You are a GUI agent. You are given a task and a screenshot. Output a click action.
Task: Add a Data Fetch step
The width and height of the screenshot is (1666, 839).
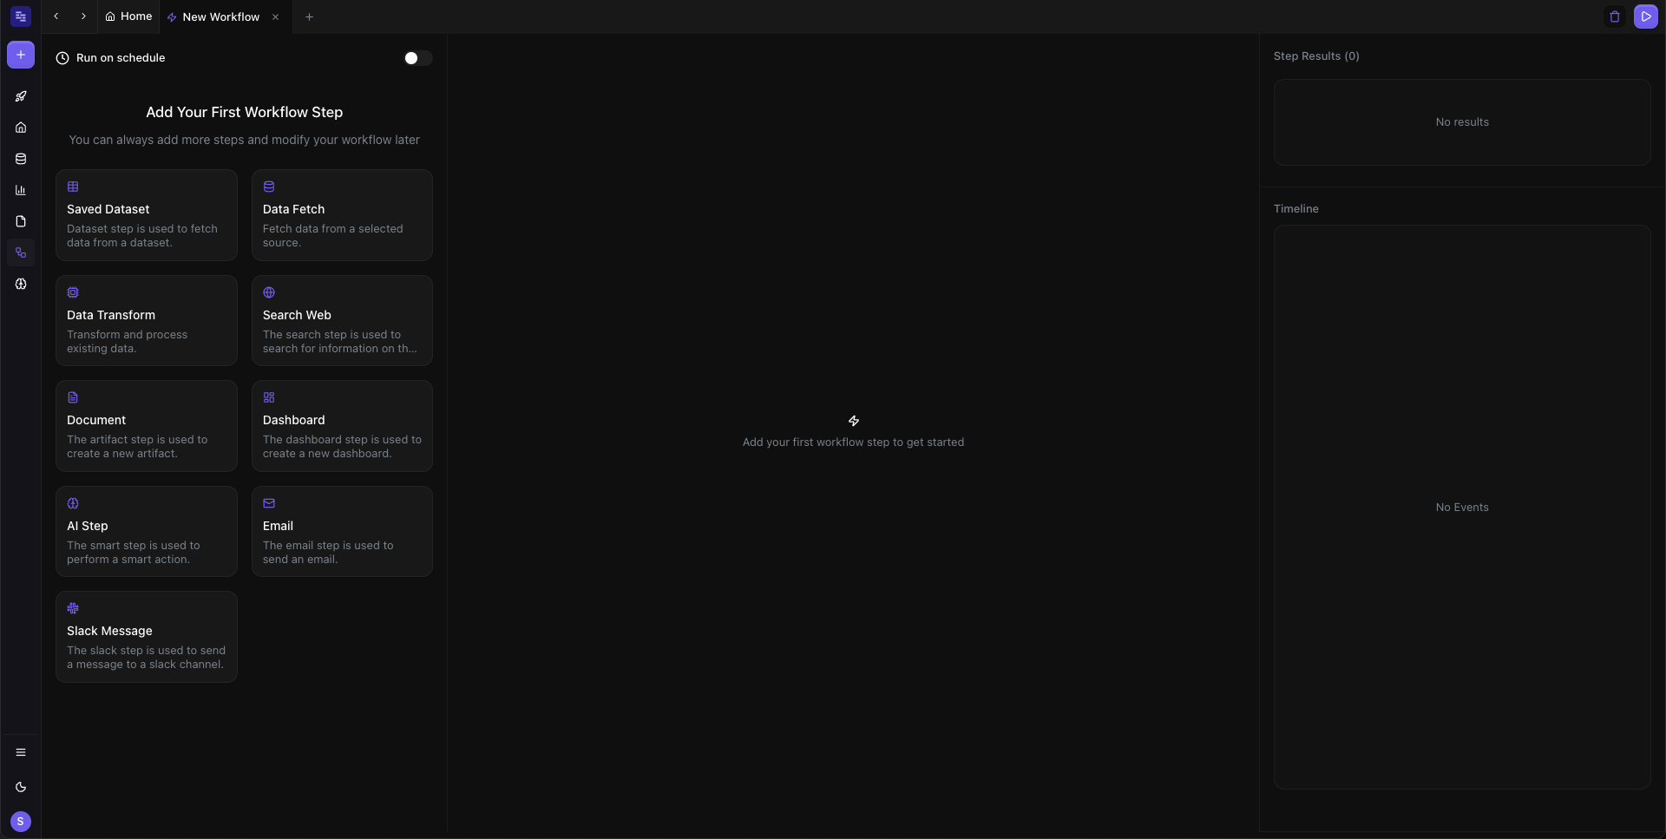342,215
